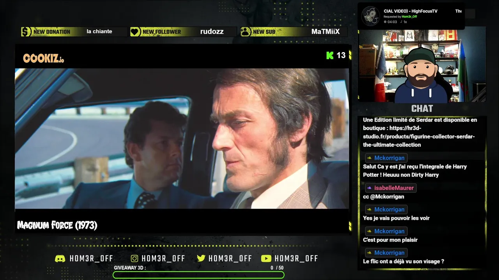Click the latest follower name 'rudozz'

(x=212, y=31)
